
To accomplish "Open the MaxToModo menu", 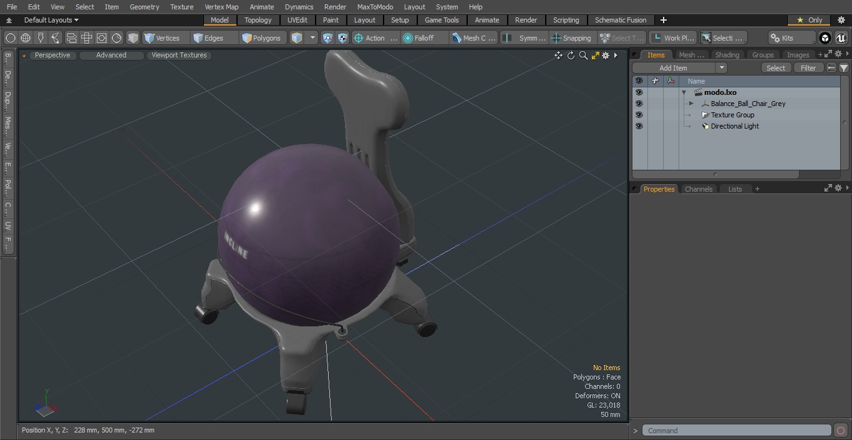I will pos(375,7).
